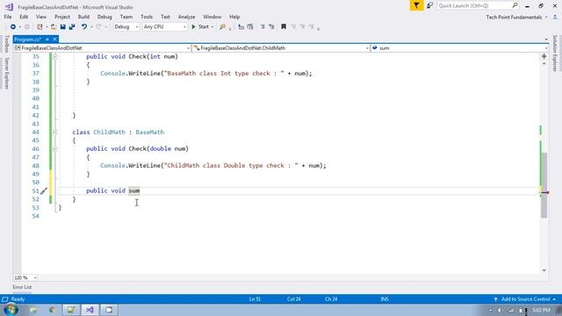Image resolution: width=562 pixels, height=316 pixels.
Task: Switch to Visual Studio in the taskbar
Action: click(x=90, y=310)
